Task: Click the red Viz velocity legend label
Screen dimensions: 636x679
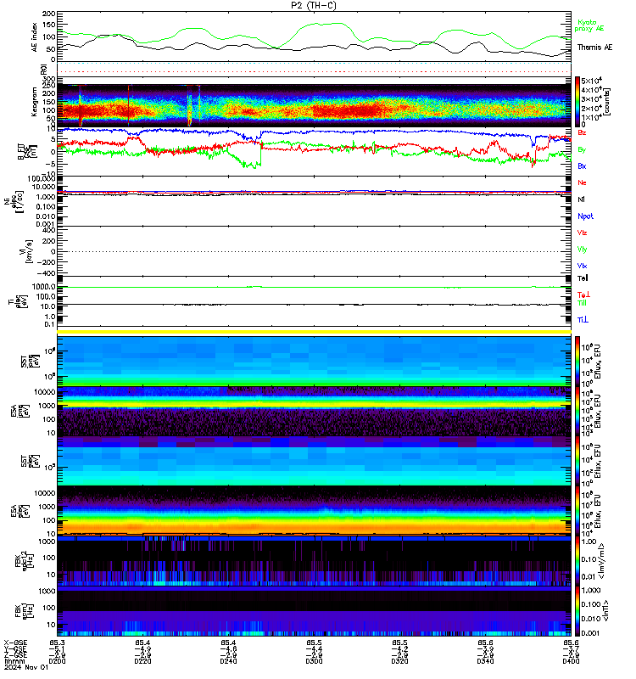Action: 582,233
